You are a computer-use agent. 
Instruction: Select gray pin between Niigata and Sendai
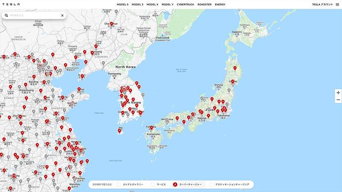click(x=229, y=90)
